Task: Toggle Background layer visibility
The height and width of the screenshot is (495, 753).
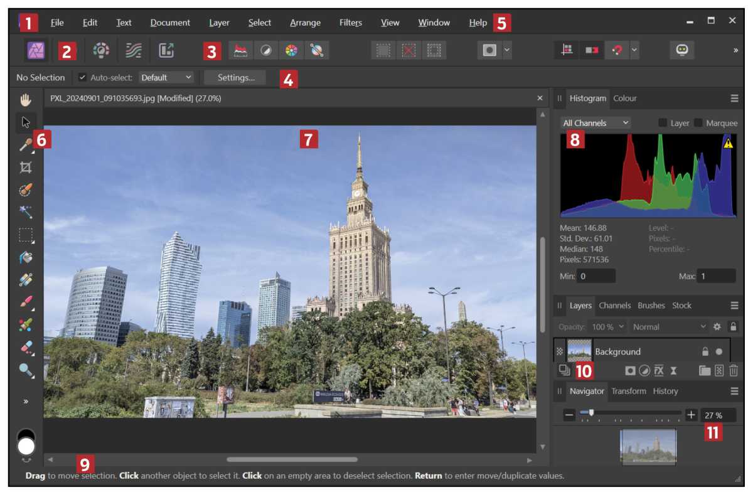Action: [718, 351]
